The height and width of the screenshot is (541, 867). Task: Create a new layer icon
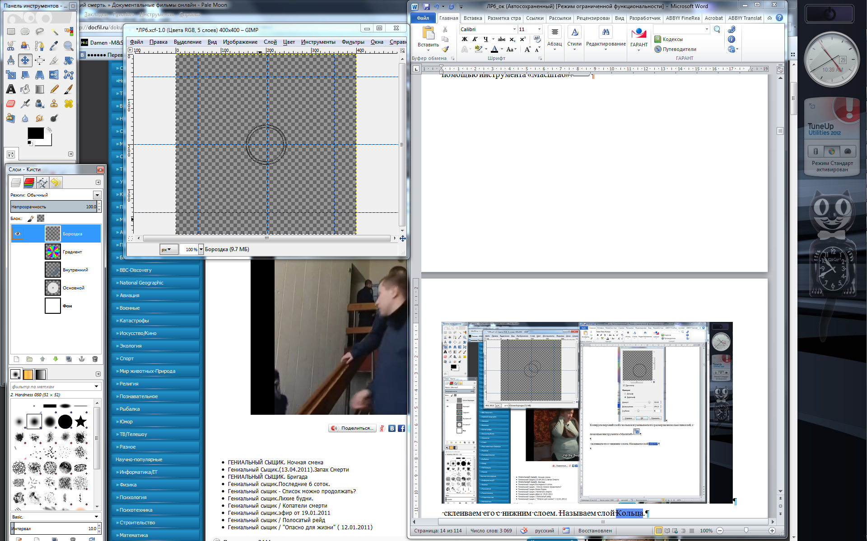16,359
